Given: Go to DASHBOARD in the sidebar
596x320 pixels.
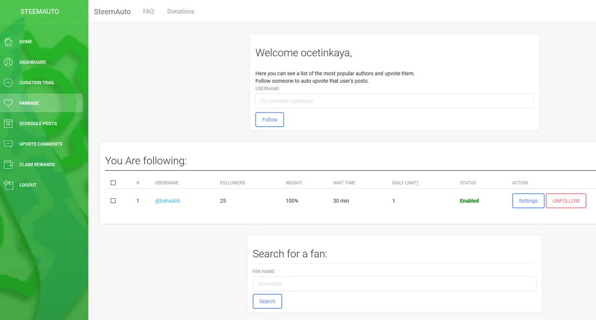Looking at the screenshot, I should point(41,62).
